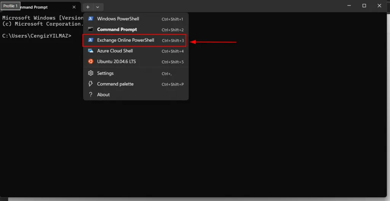390x201 pixels.
Task: Click the Command Prompt profile icon
Action: pos(91,30)
